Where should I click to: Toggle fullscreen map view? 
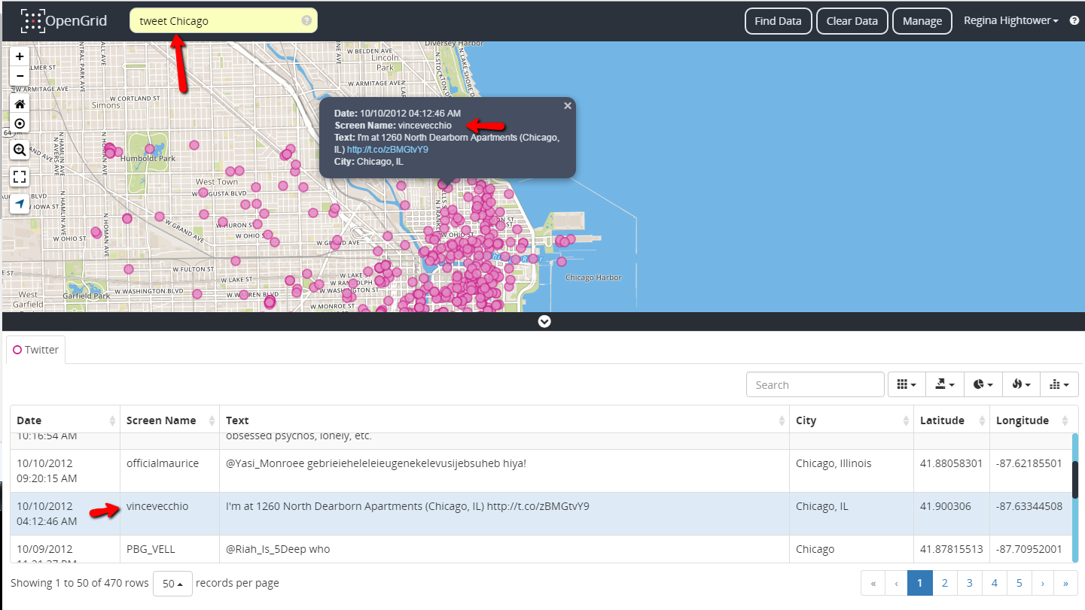(20, 177)
